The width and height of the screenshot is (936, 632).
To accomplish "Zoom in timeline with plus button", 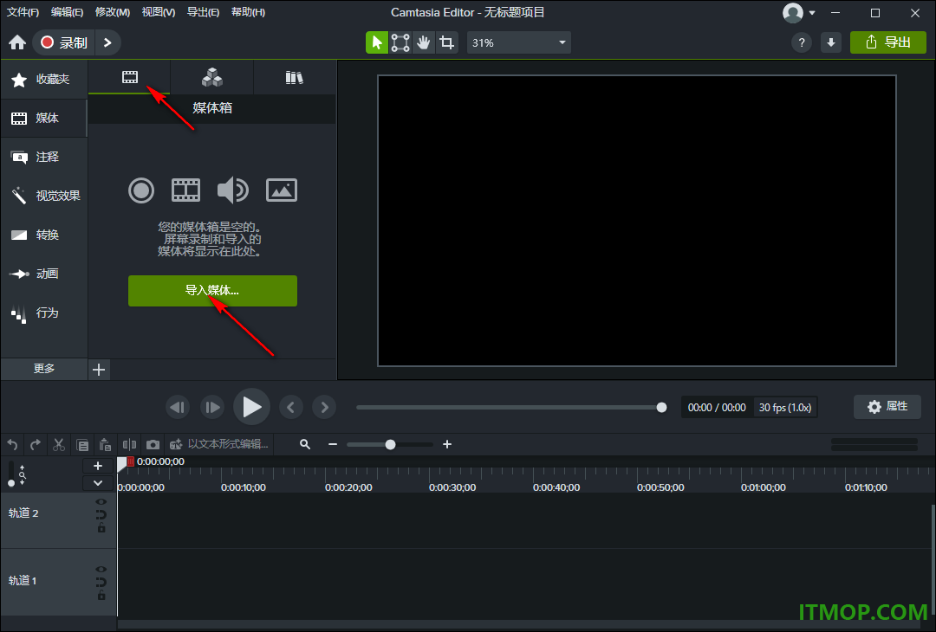I will pos(447,444).
